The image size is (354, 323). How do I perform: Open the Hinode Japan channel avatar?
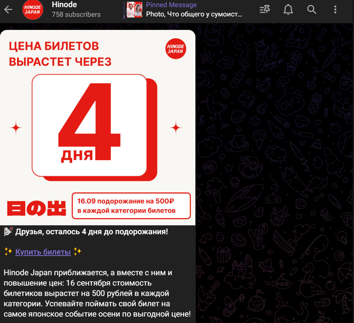point(33,10)
